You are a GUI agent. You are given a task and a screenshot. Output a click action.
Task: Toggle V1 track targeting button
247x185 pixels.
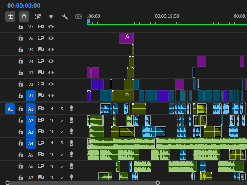(31, 96)
